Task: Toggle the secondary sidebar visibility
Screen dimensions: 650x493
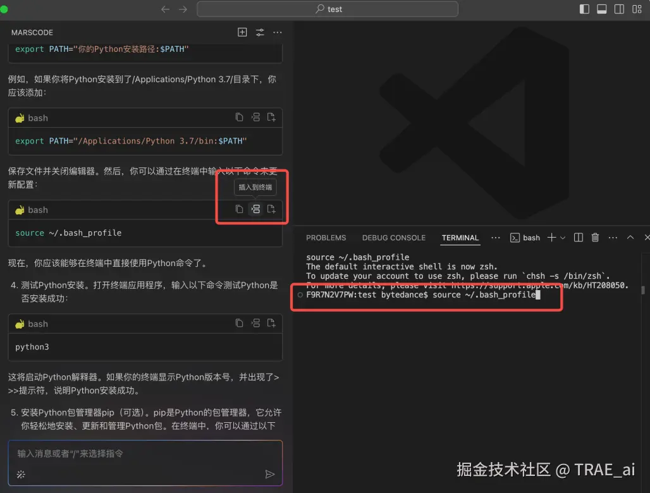Action: coord(618,8)
